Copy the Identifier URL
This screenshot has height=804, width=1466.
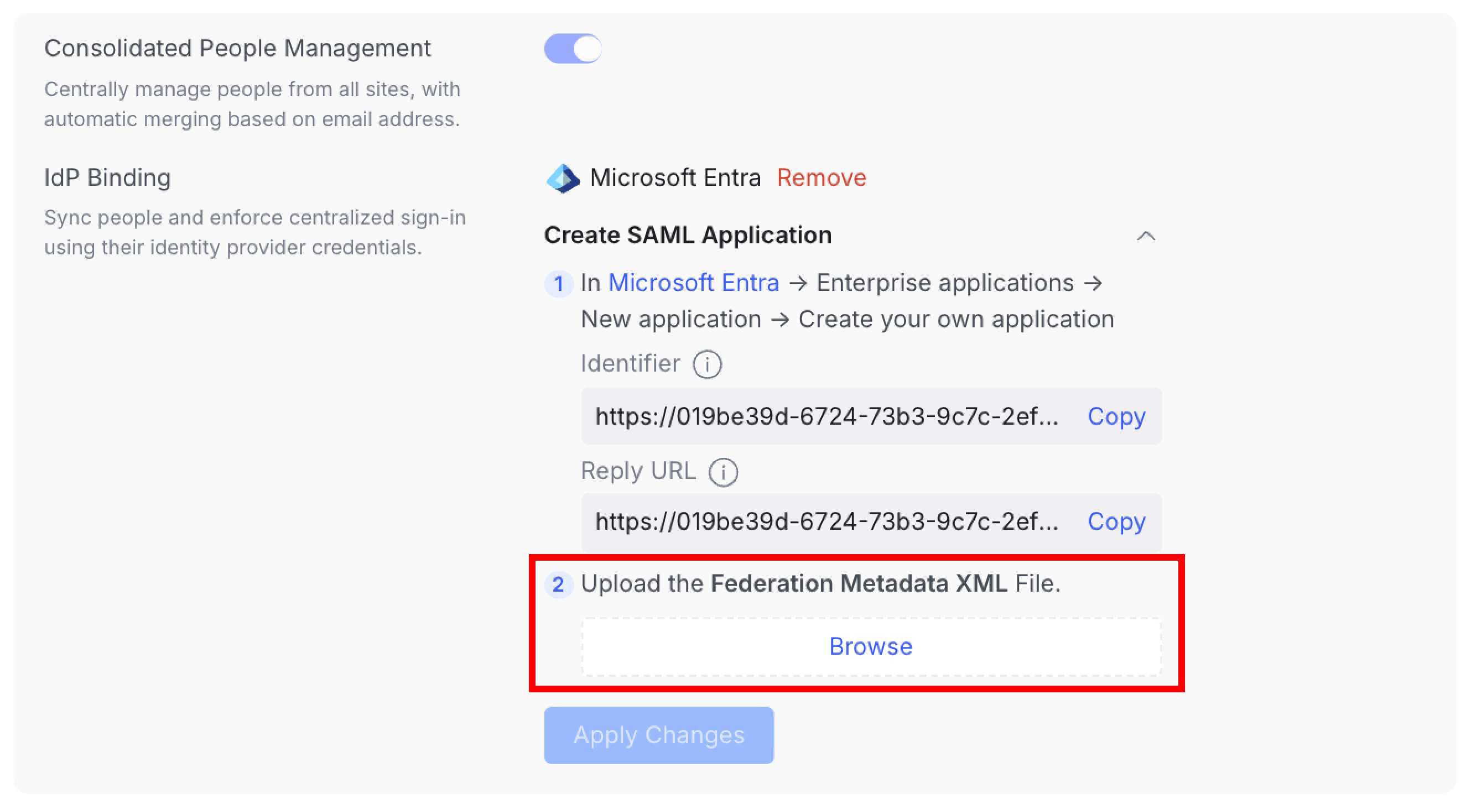pyautogui.click(x=1116, y=416)
